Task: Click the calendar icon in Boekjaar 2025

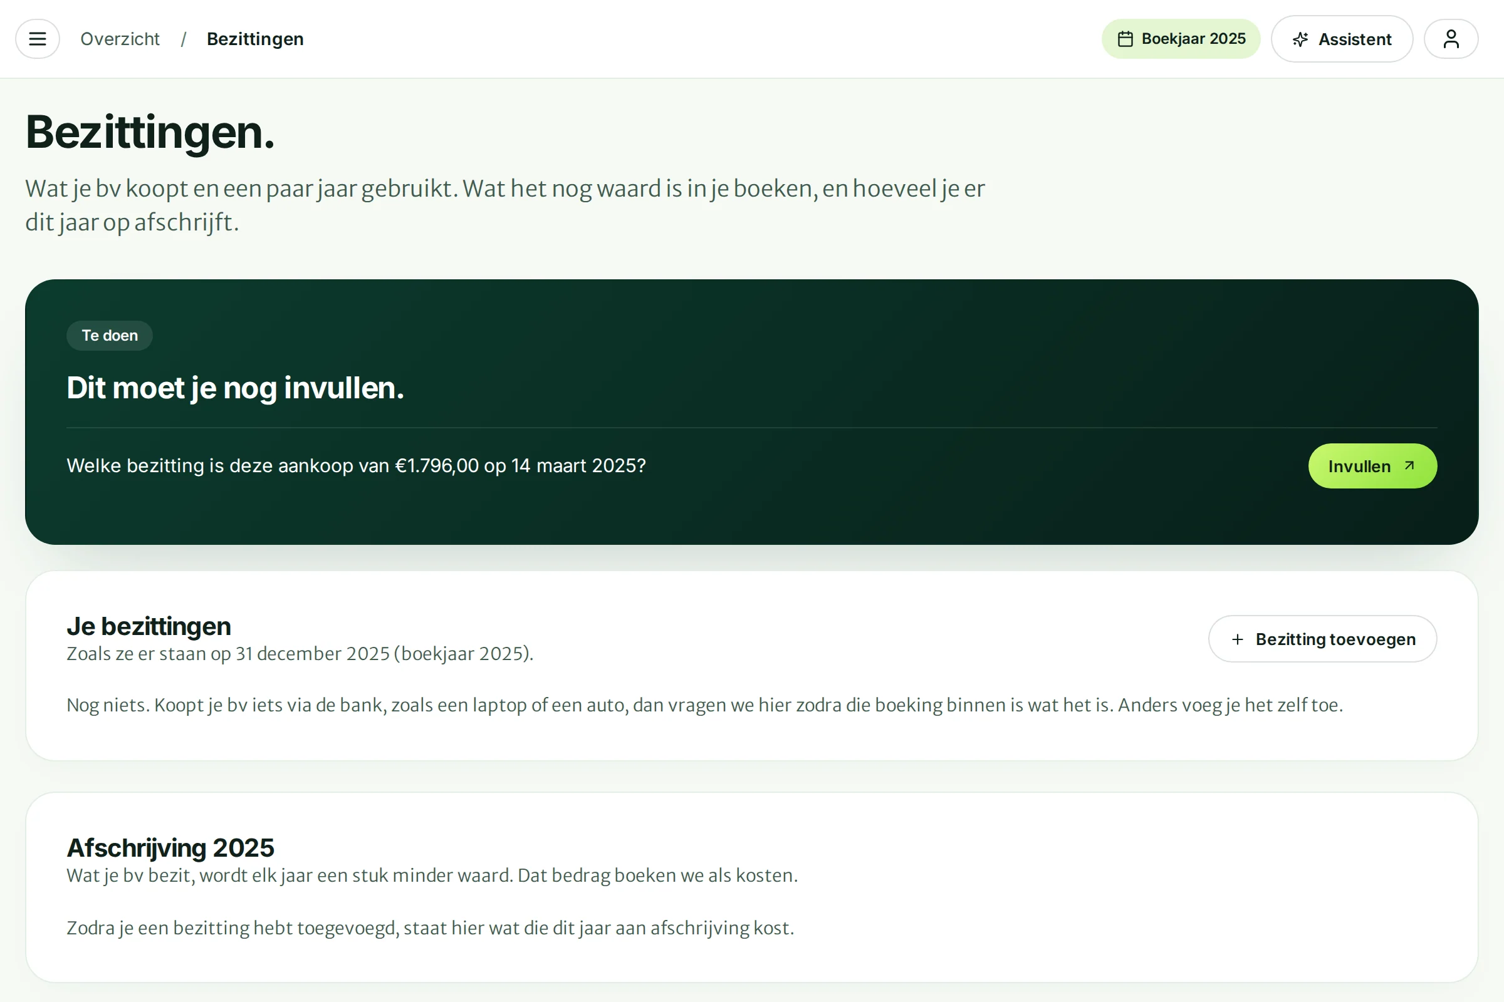Action: click(1125, 39)
